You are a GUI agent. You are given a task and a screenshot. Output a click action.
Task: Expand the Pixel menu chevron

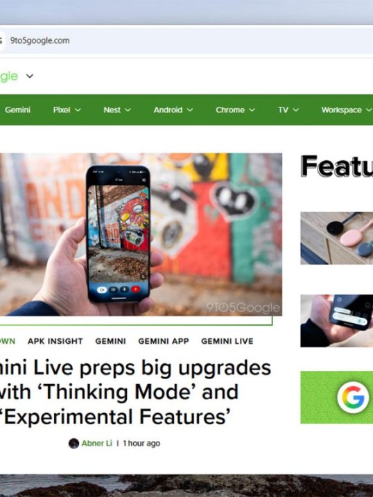pyautogui.click(x=78, y=110)
